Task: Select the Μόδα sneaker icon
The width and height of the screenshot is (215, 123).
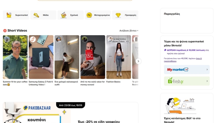Action: (x=36, y=15)
